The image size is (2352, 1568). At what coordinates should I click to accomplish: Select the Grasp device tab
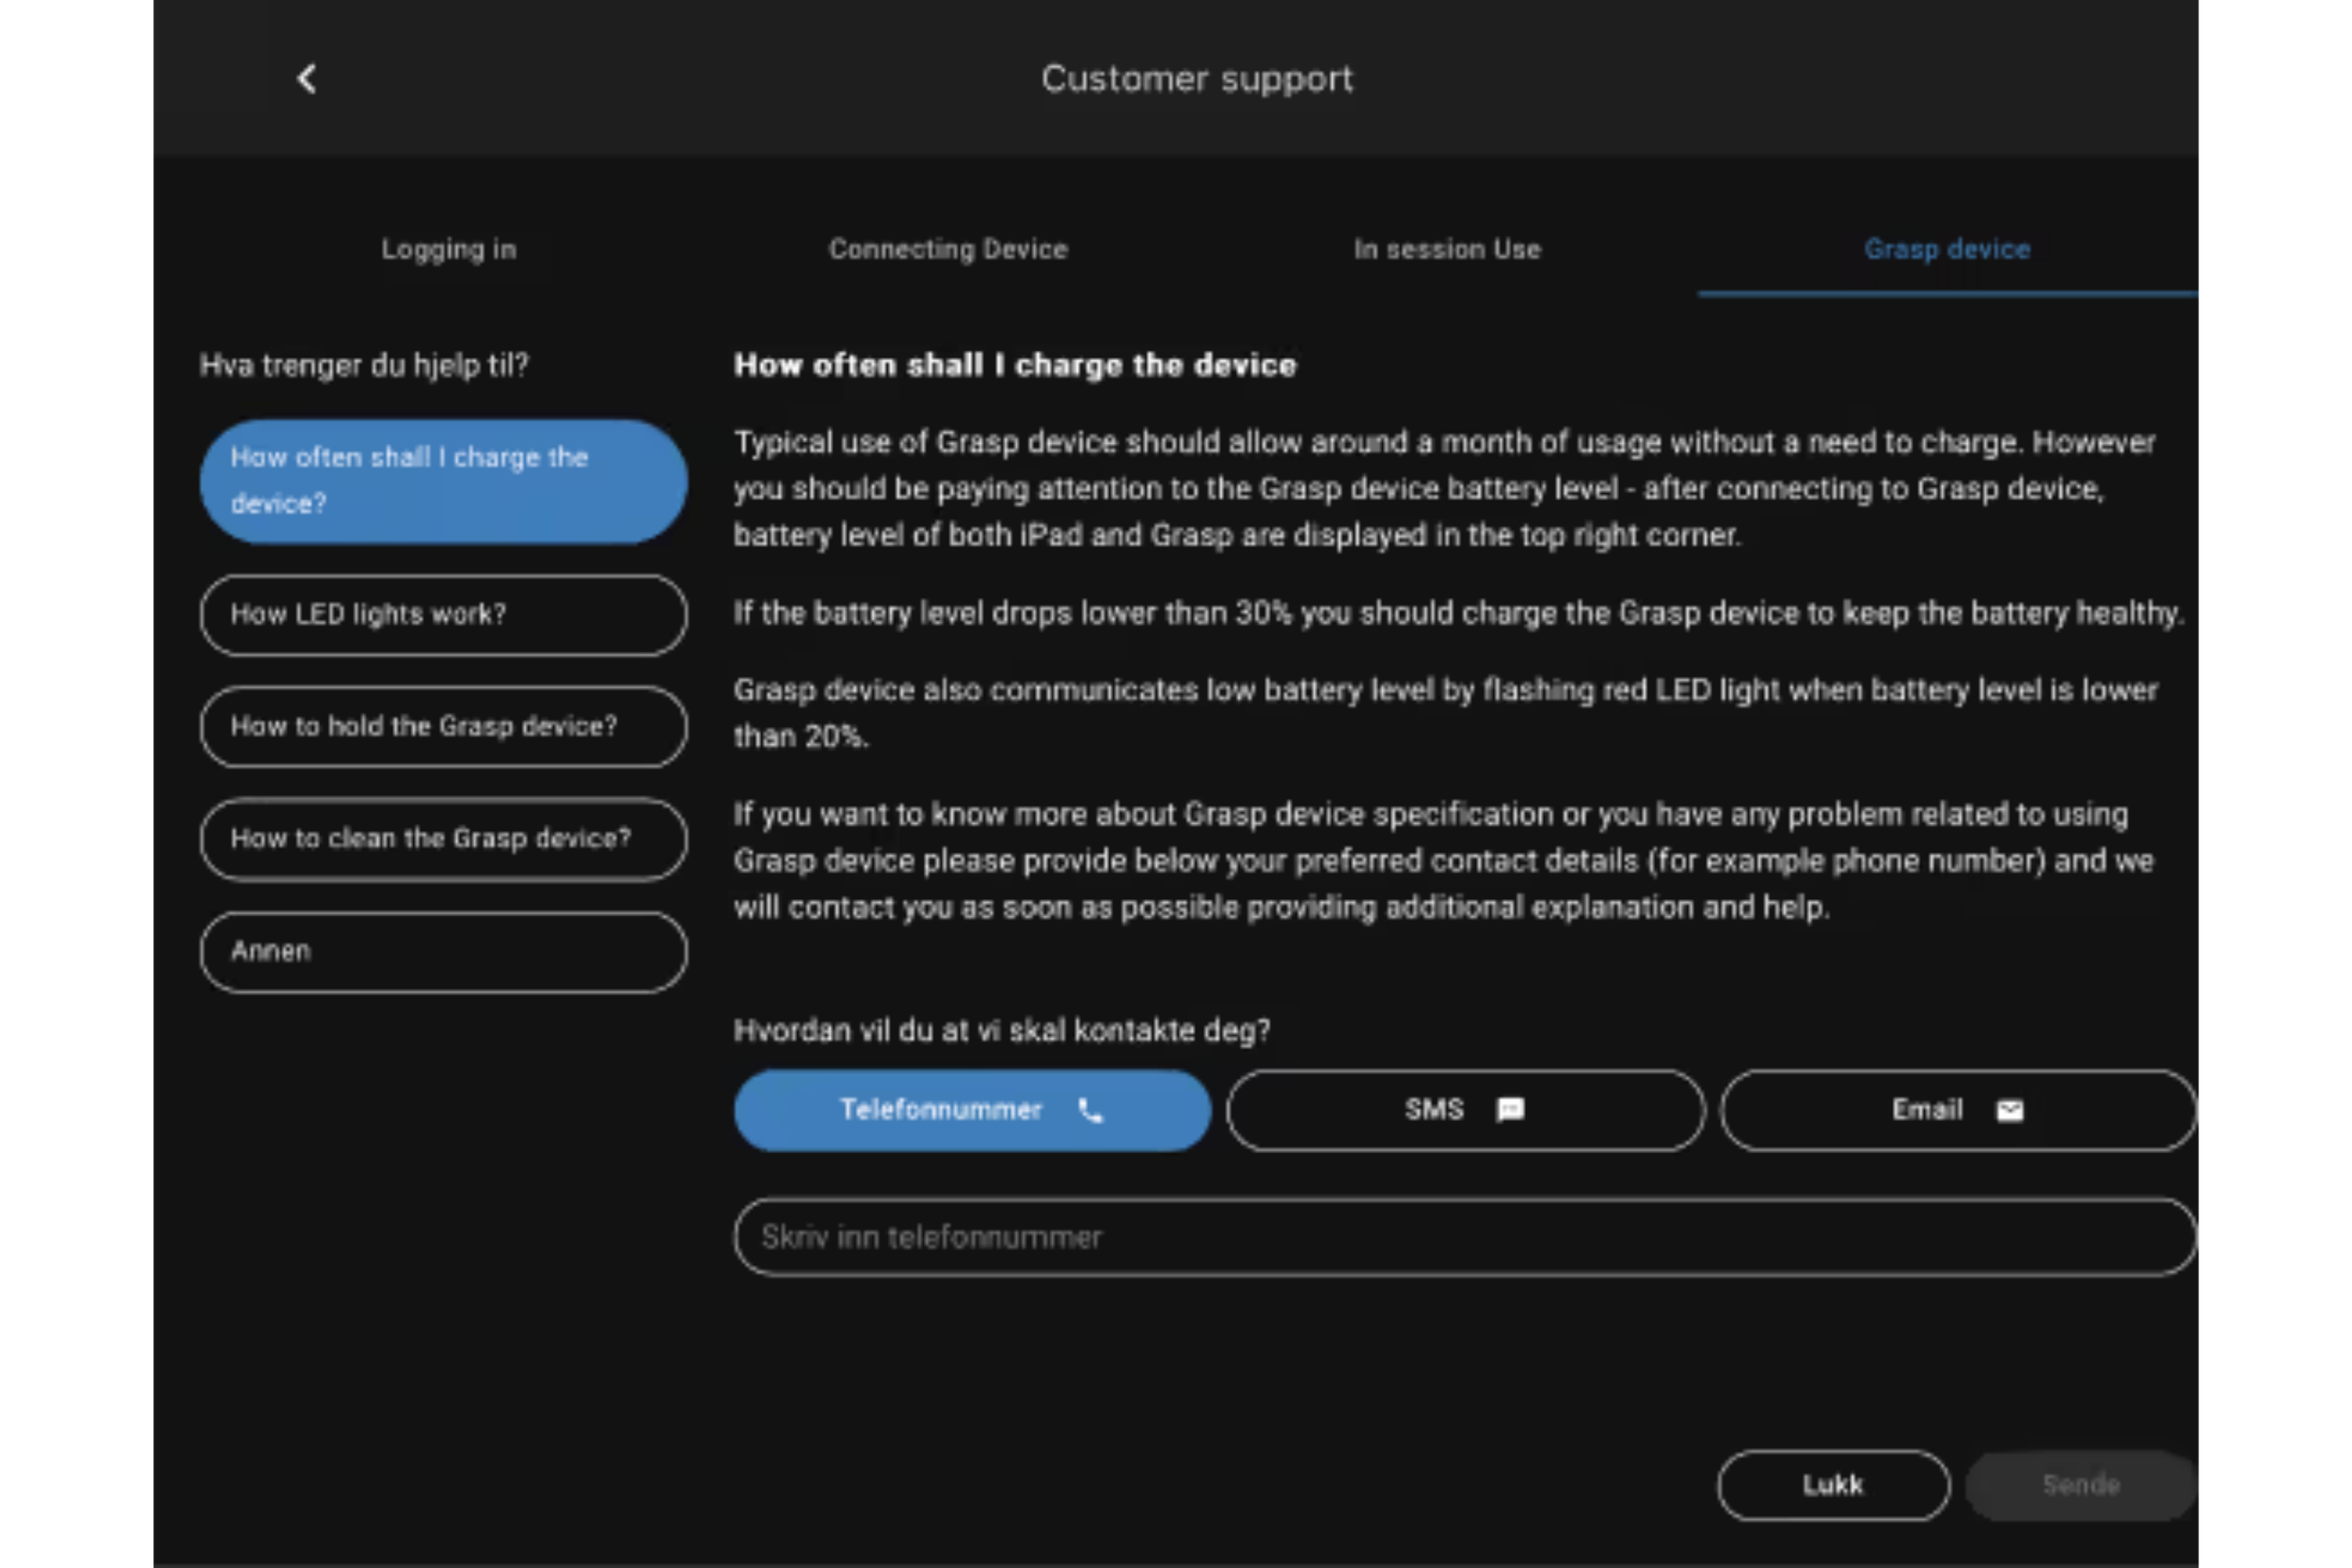(1947, 249)
